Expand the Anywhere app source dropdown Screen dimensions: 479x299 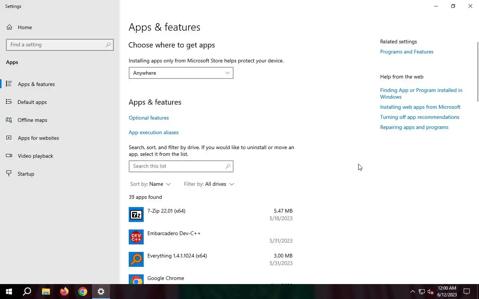pos(181,73)
